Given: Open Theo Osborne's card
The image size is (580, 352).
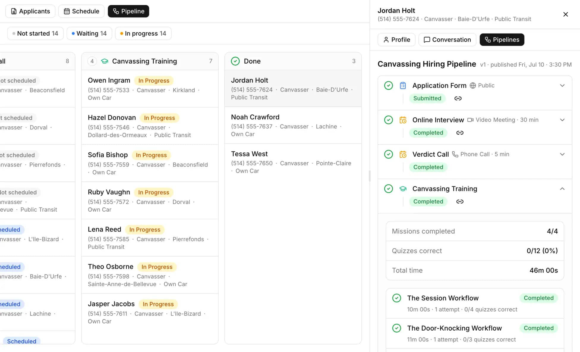Looking at the screenshot, I should (150, 275).
